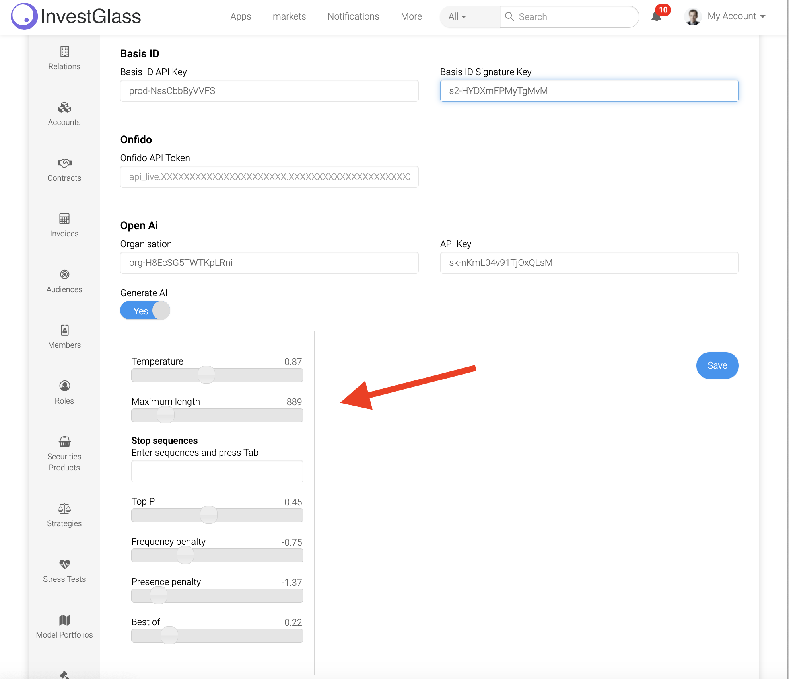The image size is (789, 679).
Task: Click the InvestGlass logo link
Action: click(x=76, y=16)
